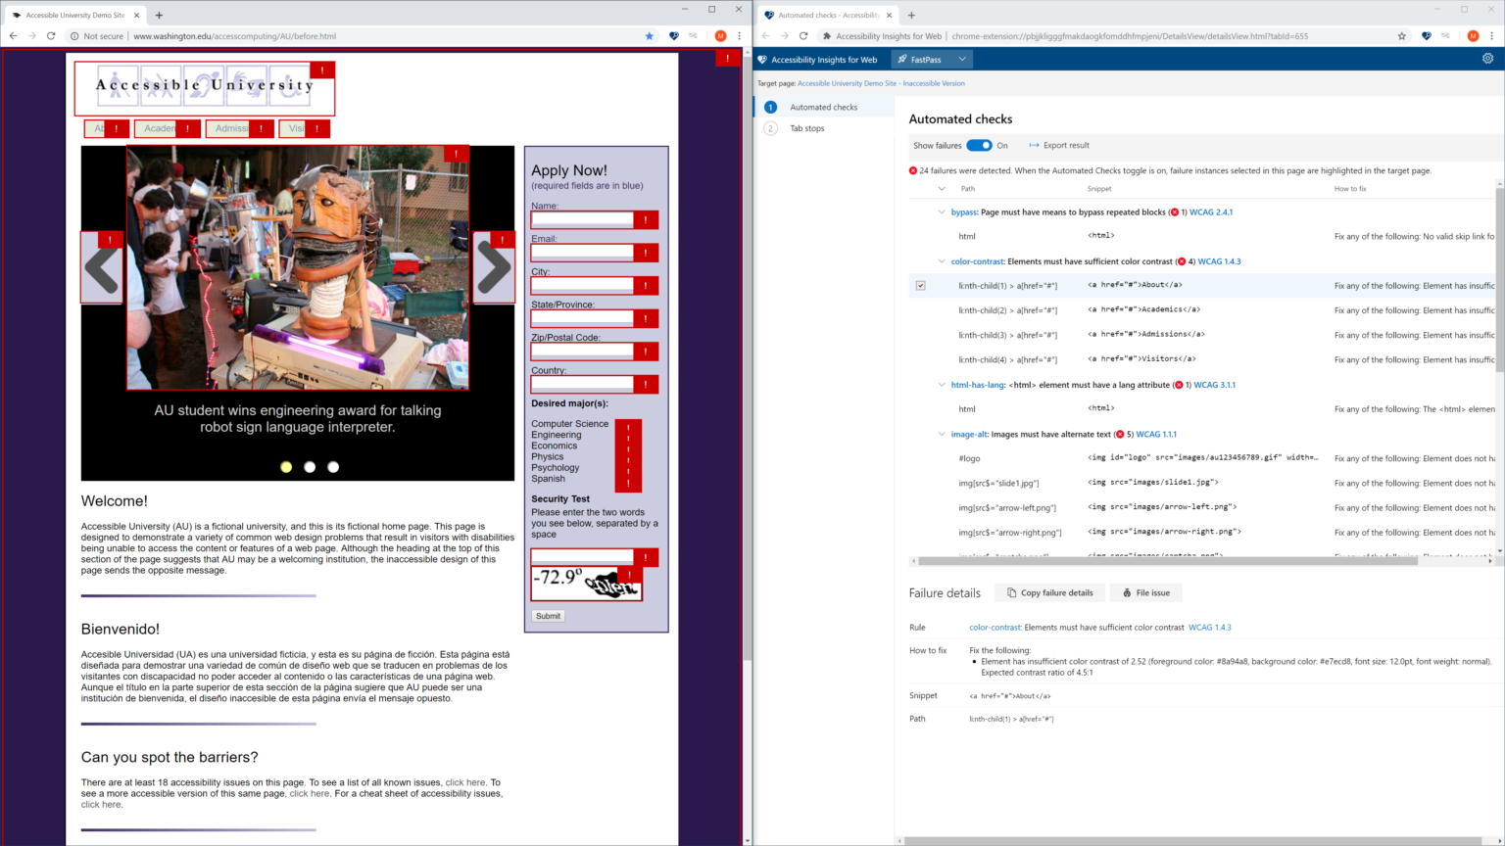Select the #logo image-alt failure row
This screenshot has width=1505, height=846.
1202,458
